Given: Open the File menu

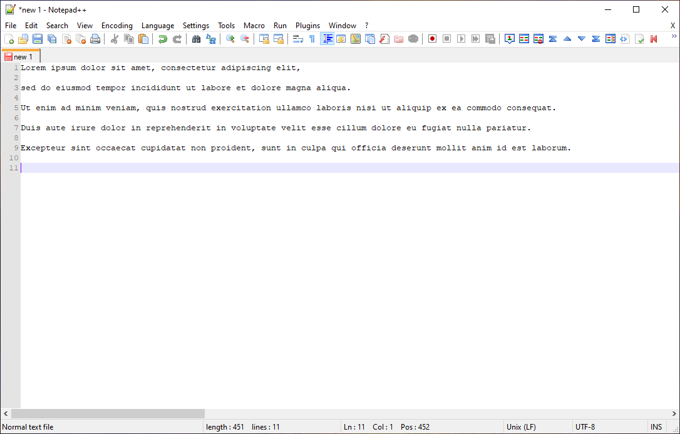Looking at the screenshot, I should click(11, 26).
